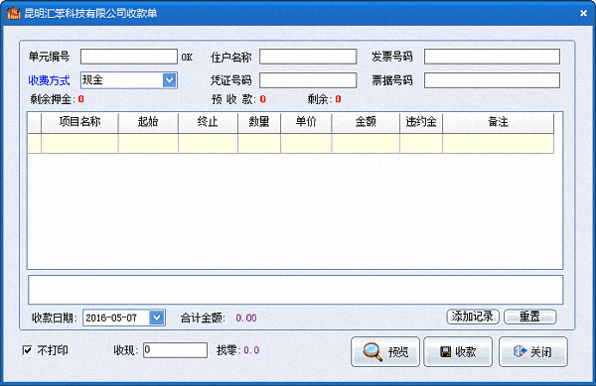Click the 找零 value 0.0

point(251,350)
